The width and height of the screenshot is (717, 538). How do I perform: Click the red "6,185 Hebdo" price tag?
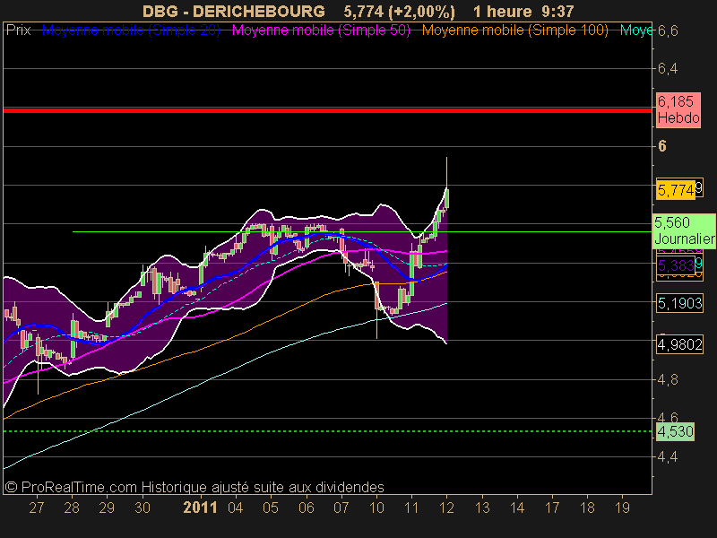[x=678, y=109]
